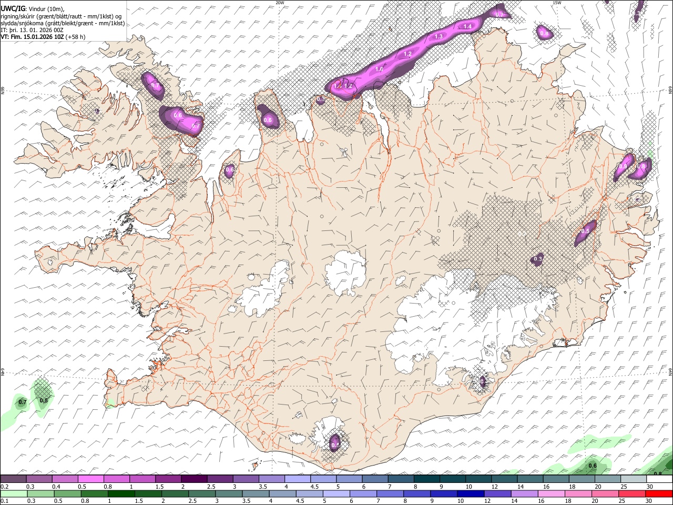Click the '0.3' value in the eastern highlands
Screen dimensions: 673x505
click(538, 259)
